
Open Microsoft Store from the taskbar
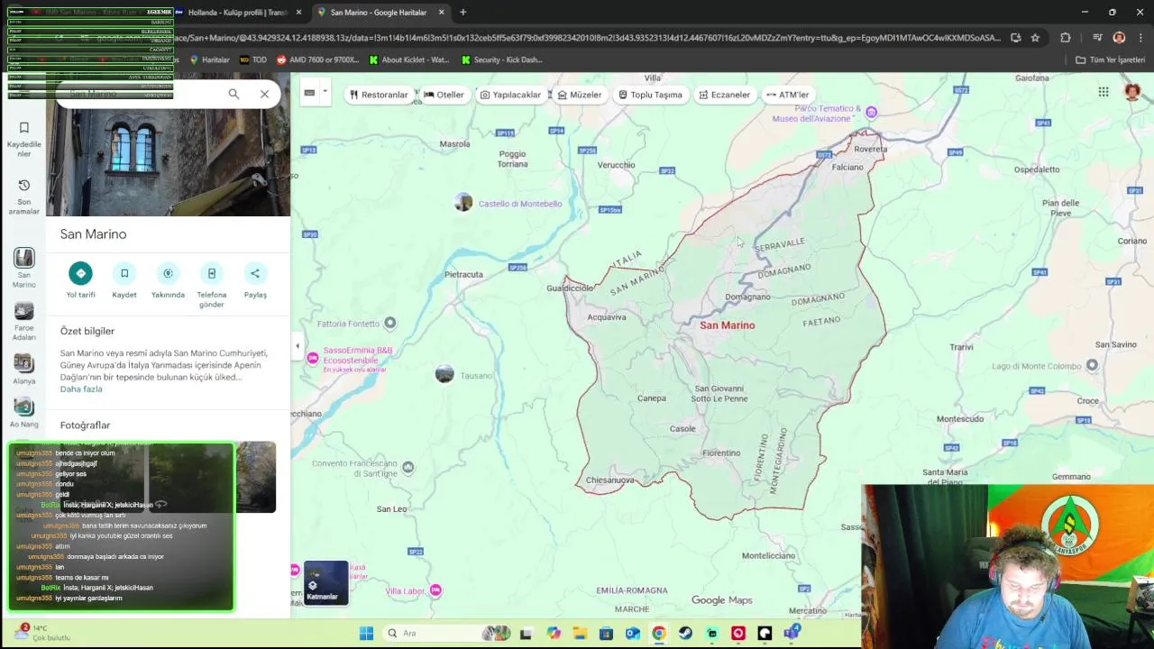click(606, 634)
